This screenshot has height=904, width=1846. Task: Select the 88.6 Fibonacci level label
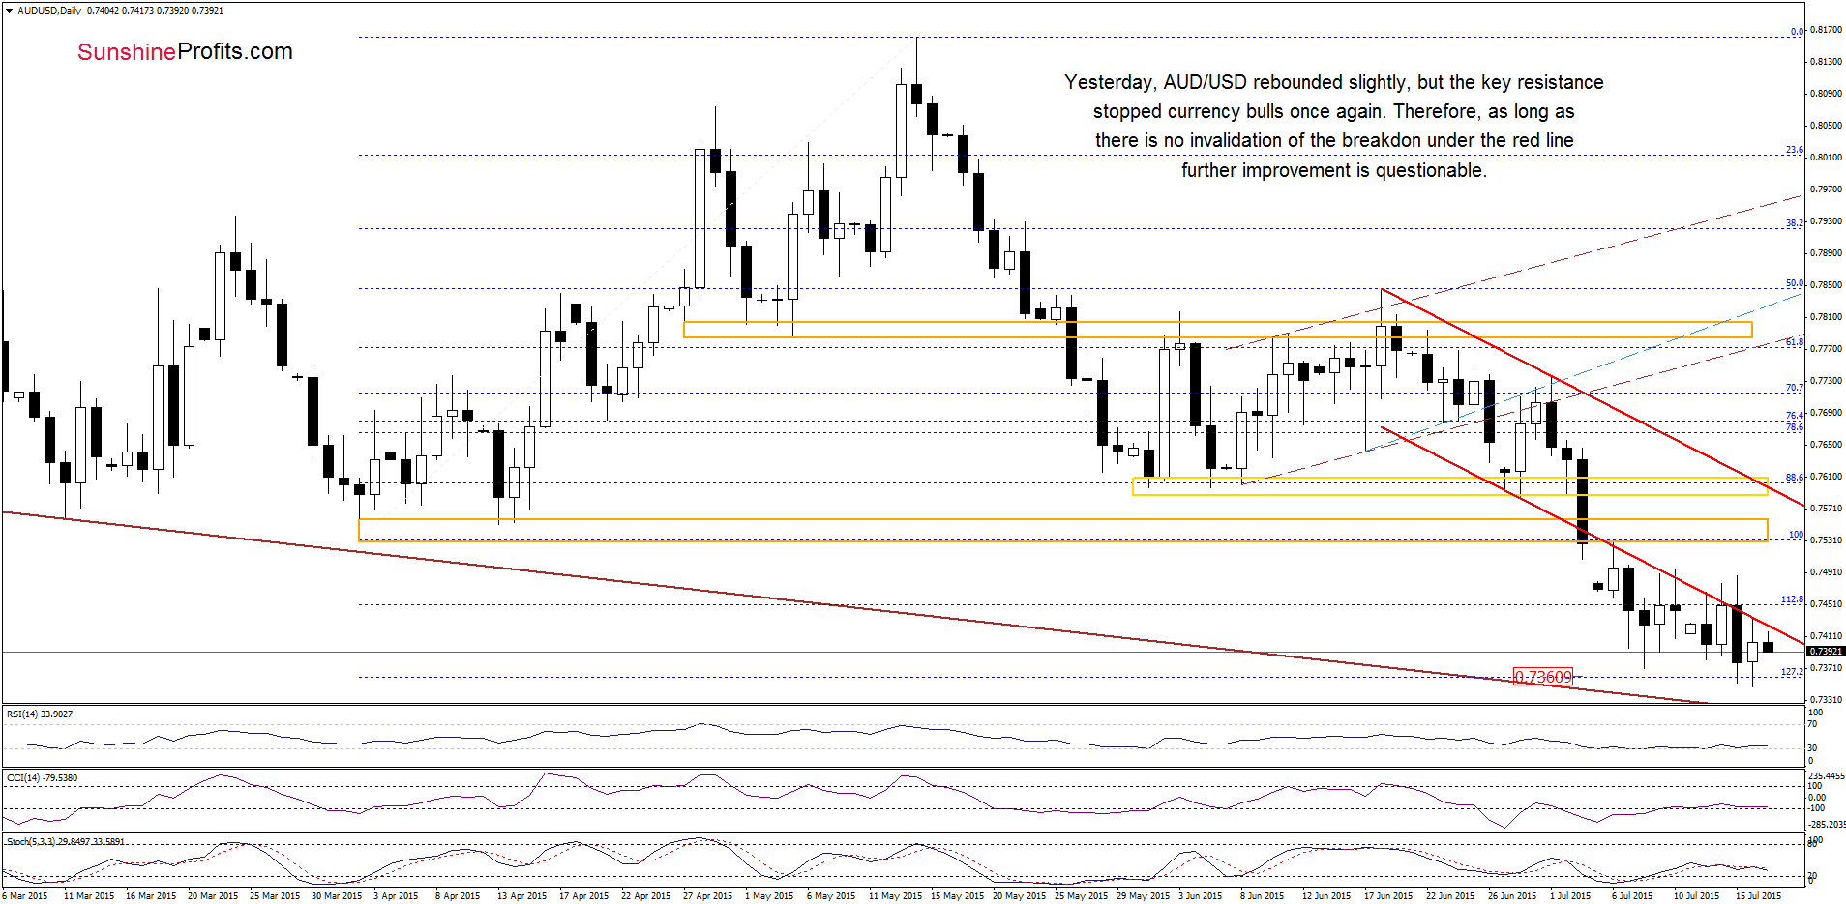[1795, 478]
